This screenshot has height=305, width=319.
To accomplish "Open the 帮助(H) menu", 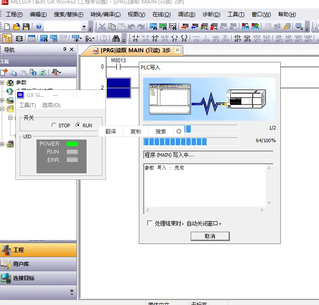I will [287, 14].
